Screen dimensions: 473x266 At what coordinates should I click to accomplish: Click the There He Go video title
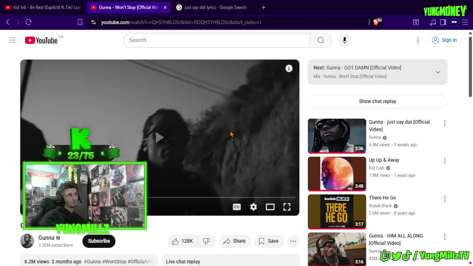382,198
